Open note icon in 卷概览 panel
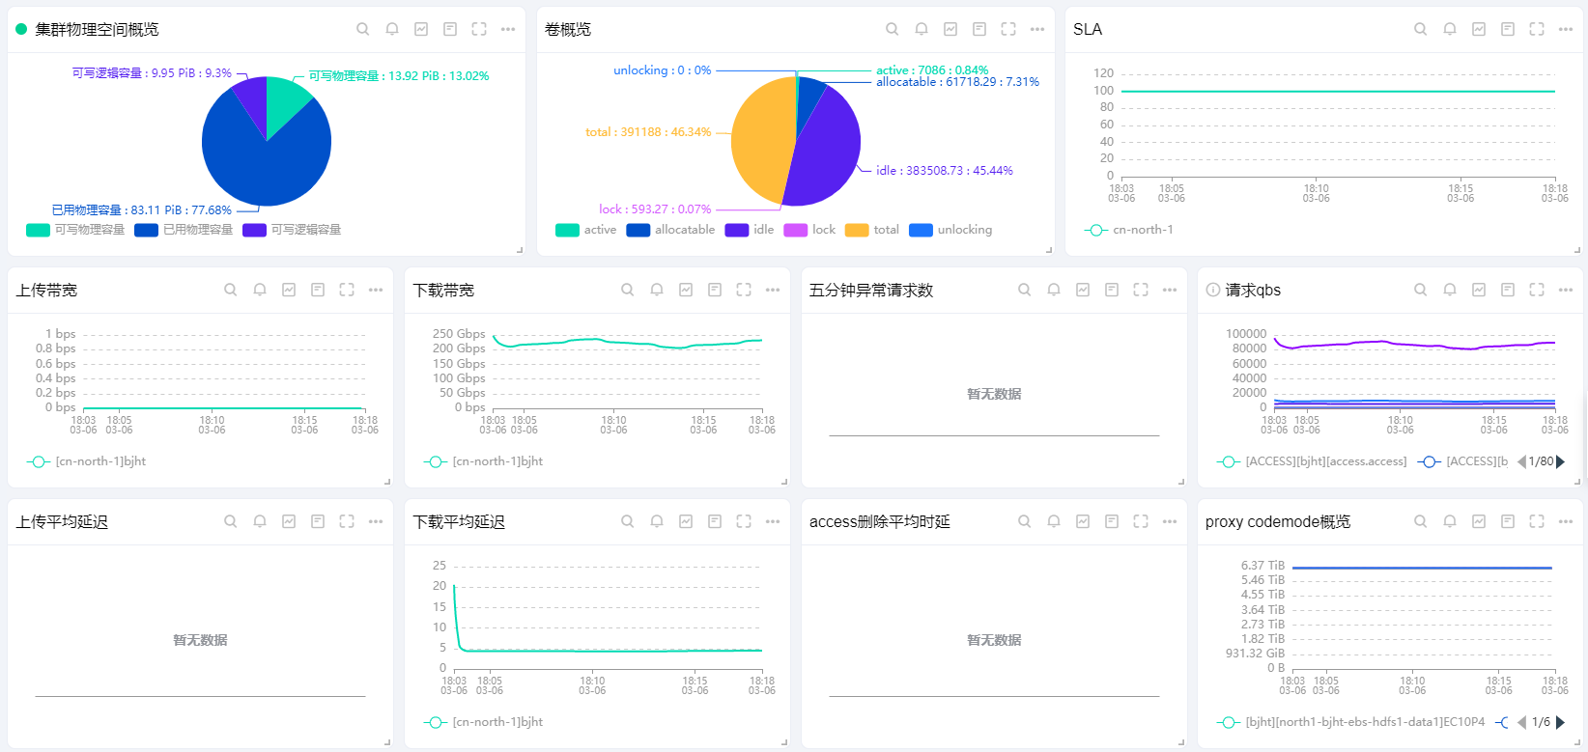The height and width of the screenshot is (752, 1588). coord(979,29)
